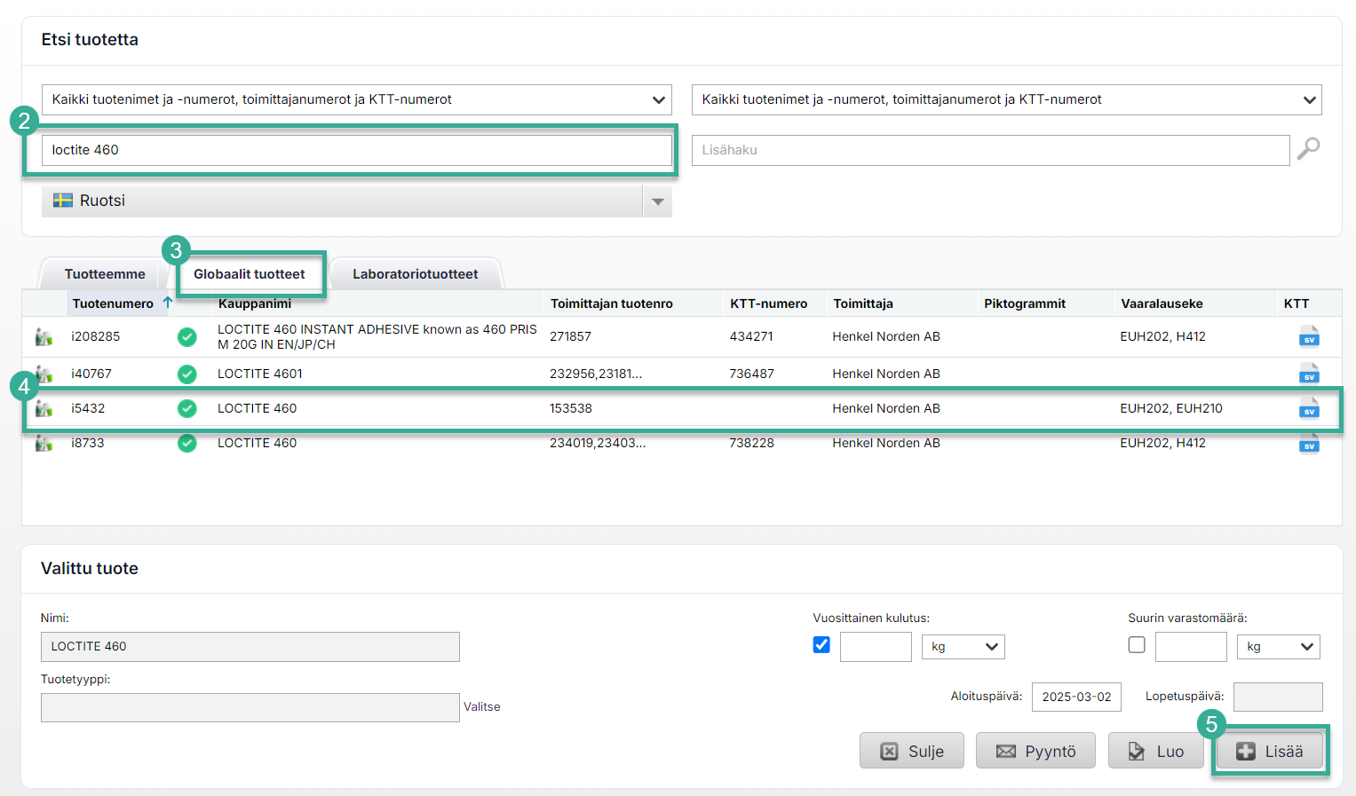This screenshot has height=796, width=1356.
Task: Select product number i8733
Action: click(x=88, y=443)
